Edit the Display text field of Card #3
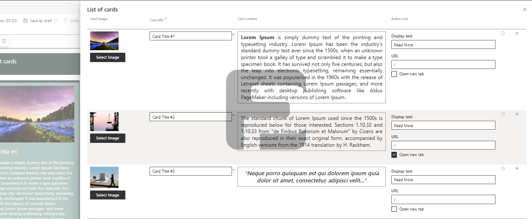 pos(443,180)
